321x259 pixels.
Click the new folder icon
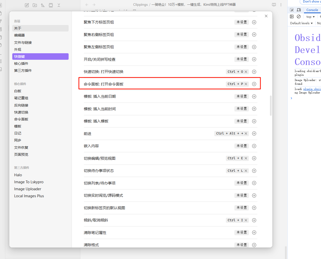click(x=35, y=5)
